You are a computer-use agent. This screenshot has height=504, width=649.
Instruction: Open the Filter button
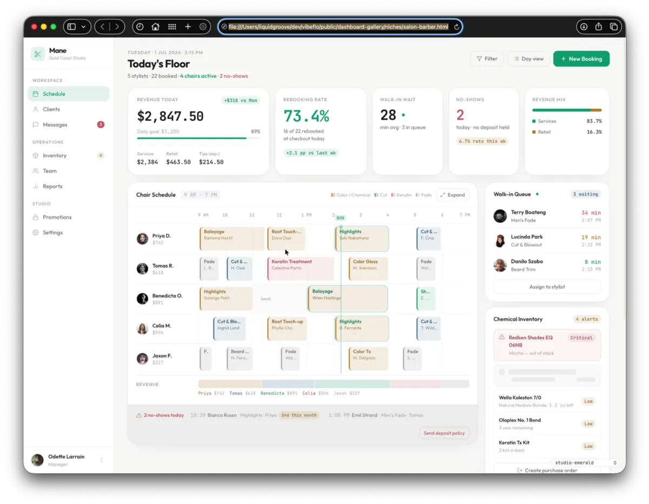487,58
